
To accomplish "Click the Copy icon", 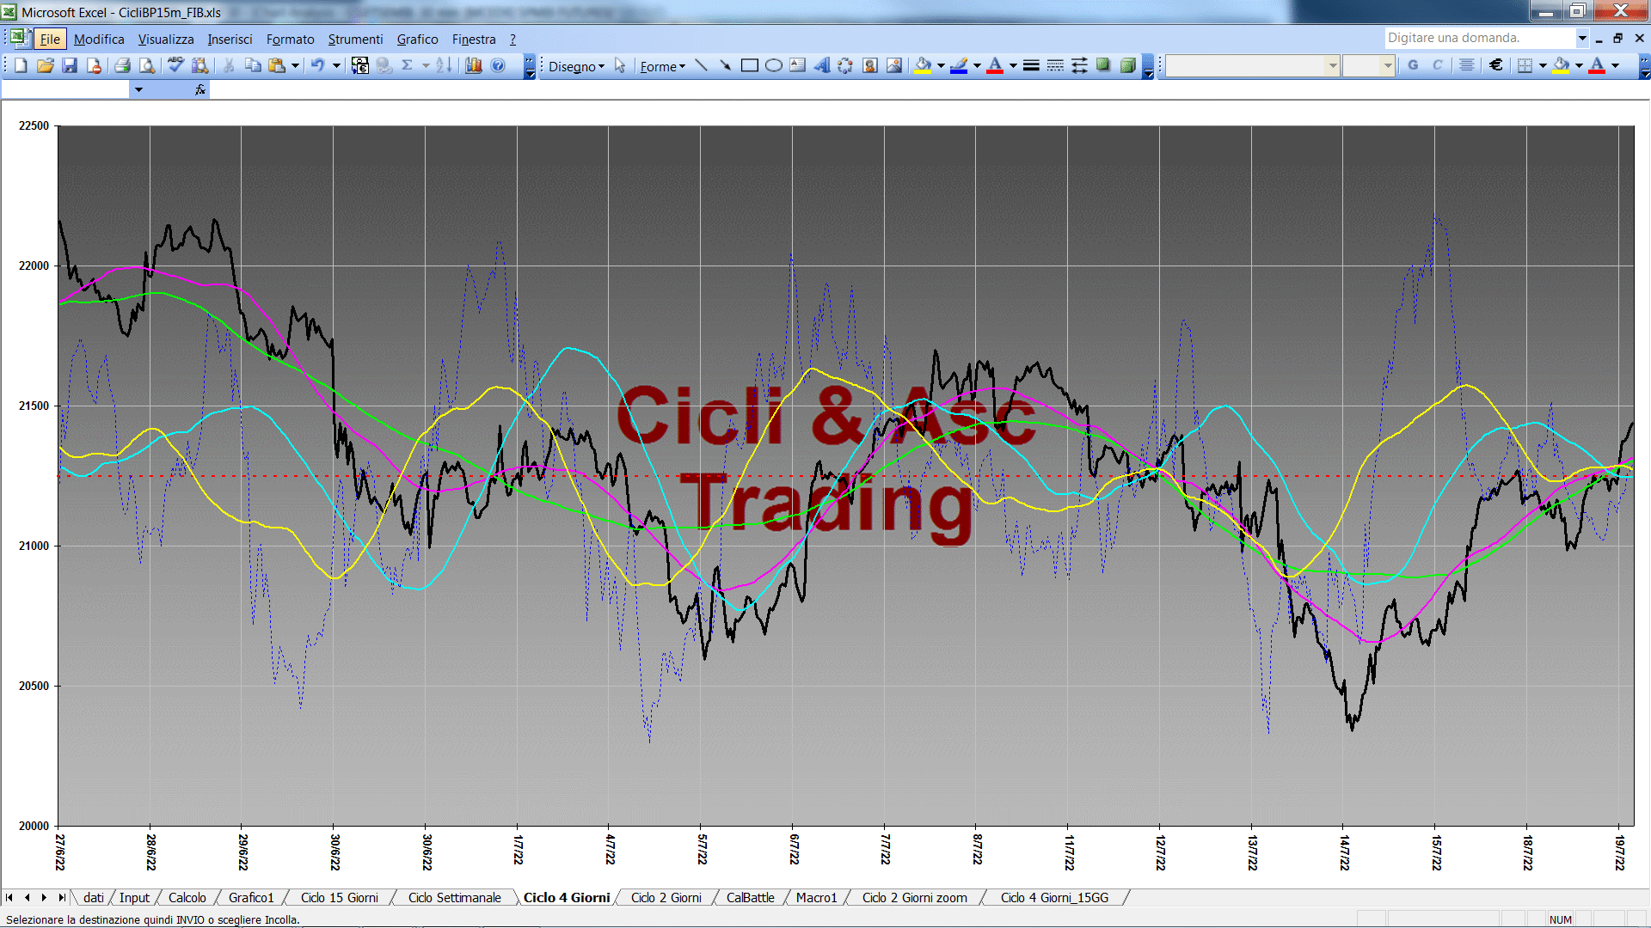I will 253,66.
